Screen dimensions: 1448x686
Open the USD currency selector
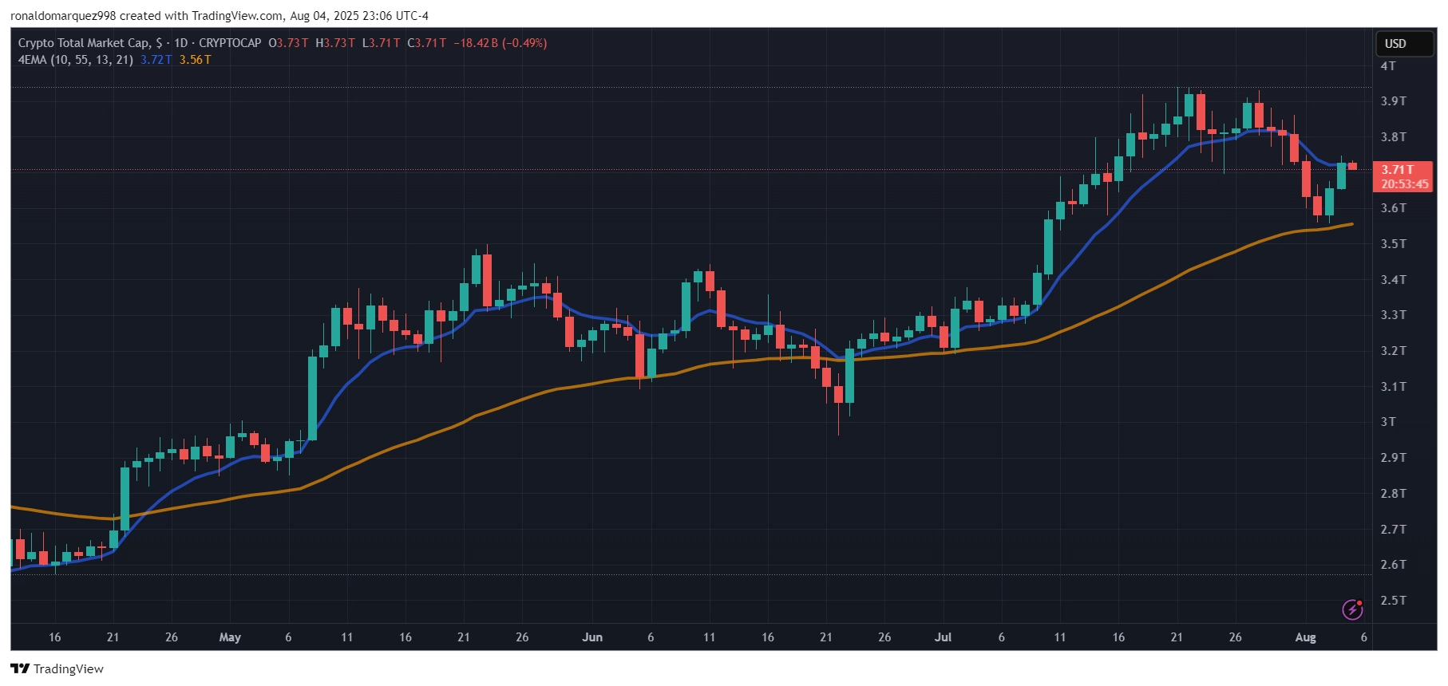[1405, 44]
